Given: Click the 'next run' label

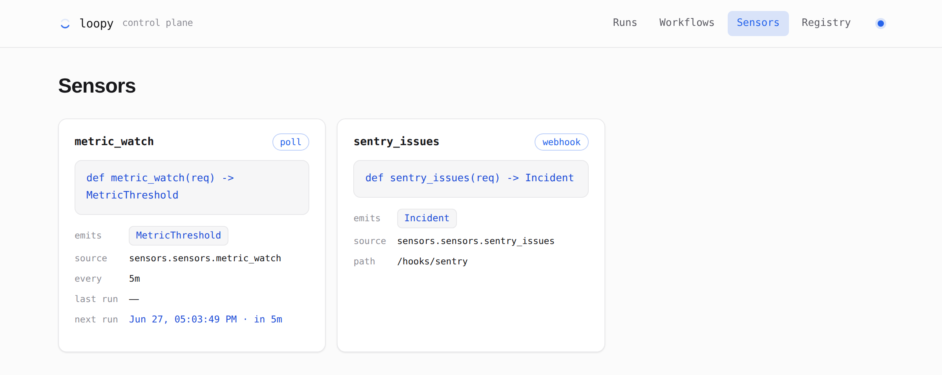Looking at the screenshot, I should (96, 319).
